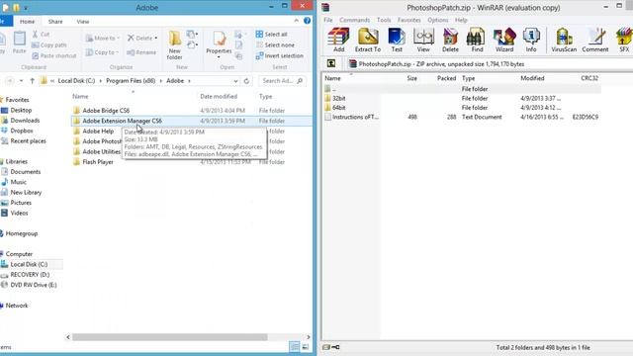Sort WinRAR list by Modified column
Screen dimensions: 633x356
(532, 78)
